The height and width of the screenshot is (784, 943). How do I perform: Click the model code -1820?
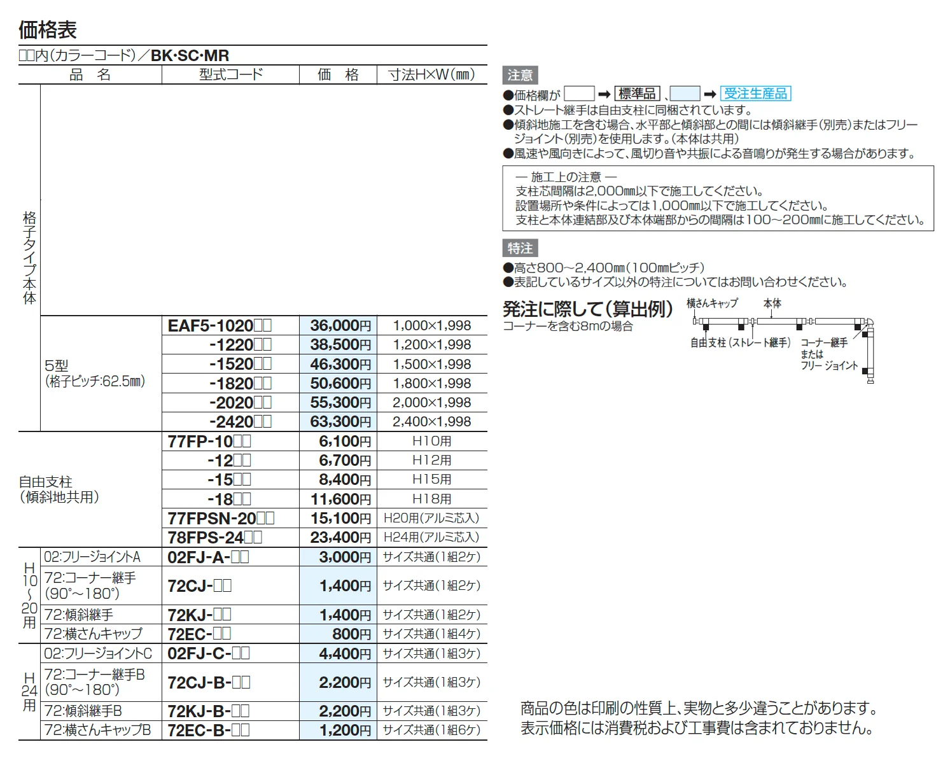tap(240, 384)
